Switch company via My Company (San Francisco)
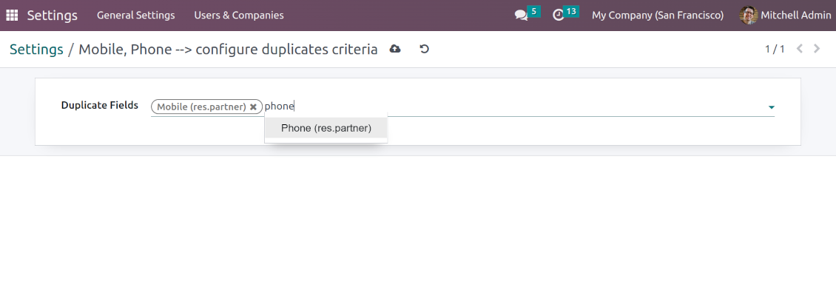The width and height of the screenshot is (836, 290). (658, 15)
